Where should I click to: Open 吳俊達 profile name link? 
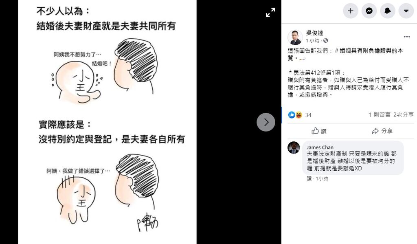[314, 33]
